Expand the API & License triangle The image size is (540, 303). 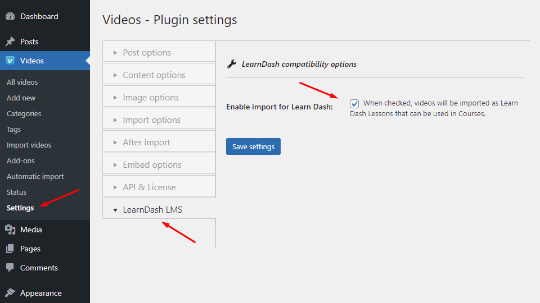tap(115, 187)
